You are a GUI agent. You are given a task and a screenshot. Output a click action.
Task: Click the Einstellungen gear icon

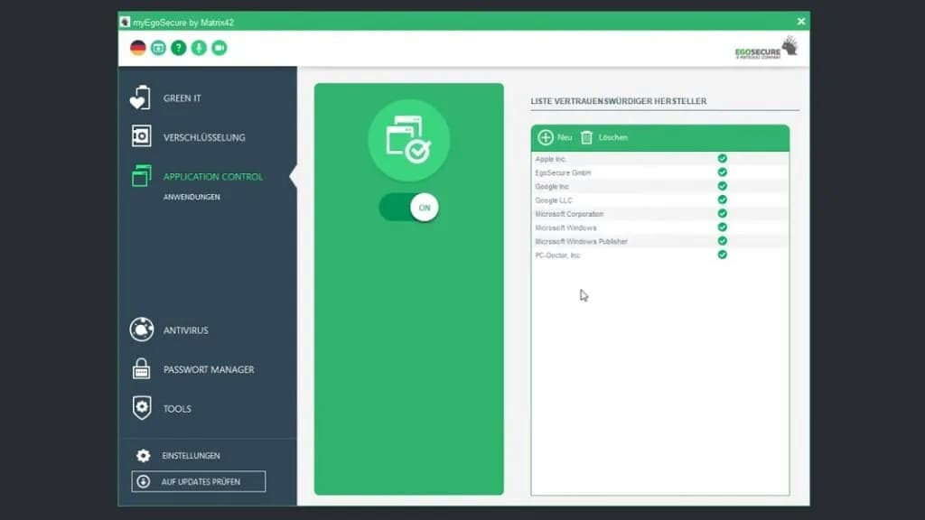143,456
